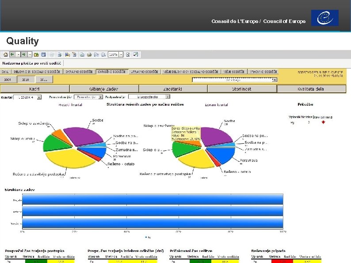Click purple Sodba slice in left pie
The image size is (351, 263).
[84, 136]
